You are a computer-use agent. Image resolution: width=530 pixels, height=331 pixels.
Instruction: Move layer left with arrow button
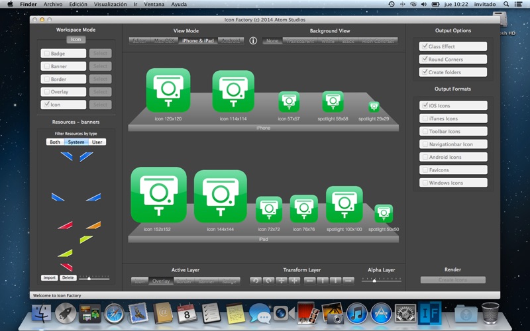coord(310,281)
